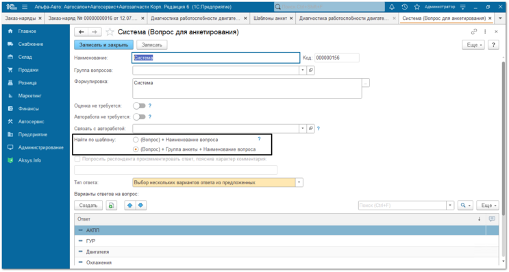Click the Записать и закрыть button

coord(103,45)
